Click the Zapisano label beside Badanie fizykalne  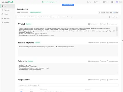(38, 43)
